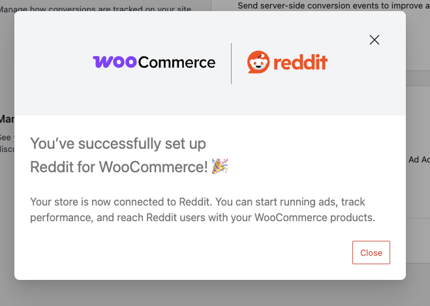This screenshot has width=430, height=306.
Task: Click the red-outlined Close button
Action: (x=371, y=252)
